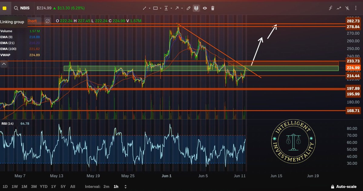Click the 214.44 price level label
The width and height of the screenshot is (363, 191).
pyautogui.click(x=353, y=76)
